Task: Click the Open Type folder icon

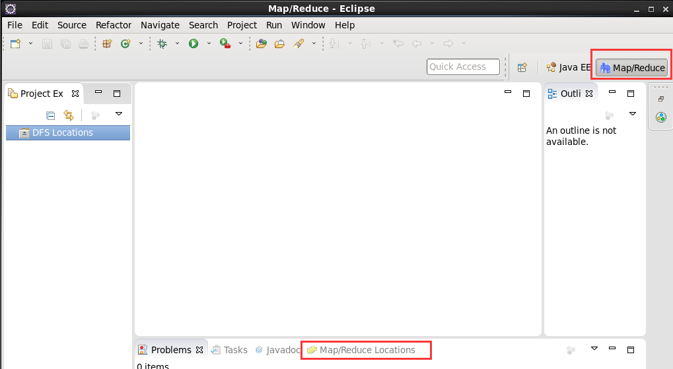Action: pyautogui.click(x=262, y=43)
